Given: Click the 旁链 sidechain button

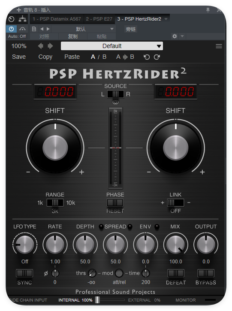Looking at the screenshot, I should (131, 29).
